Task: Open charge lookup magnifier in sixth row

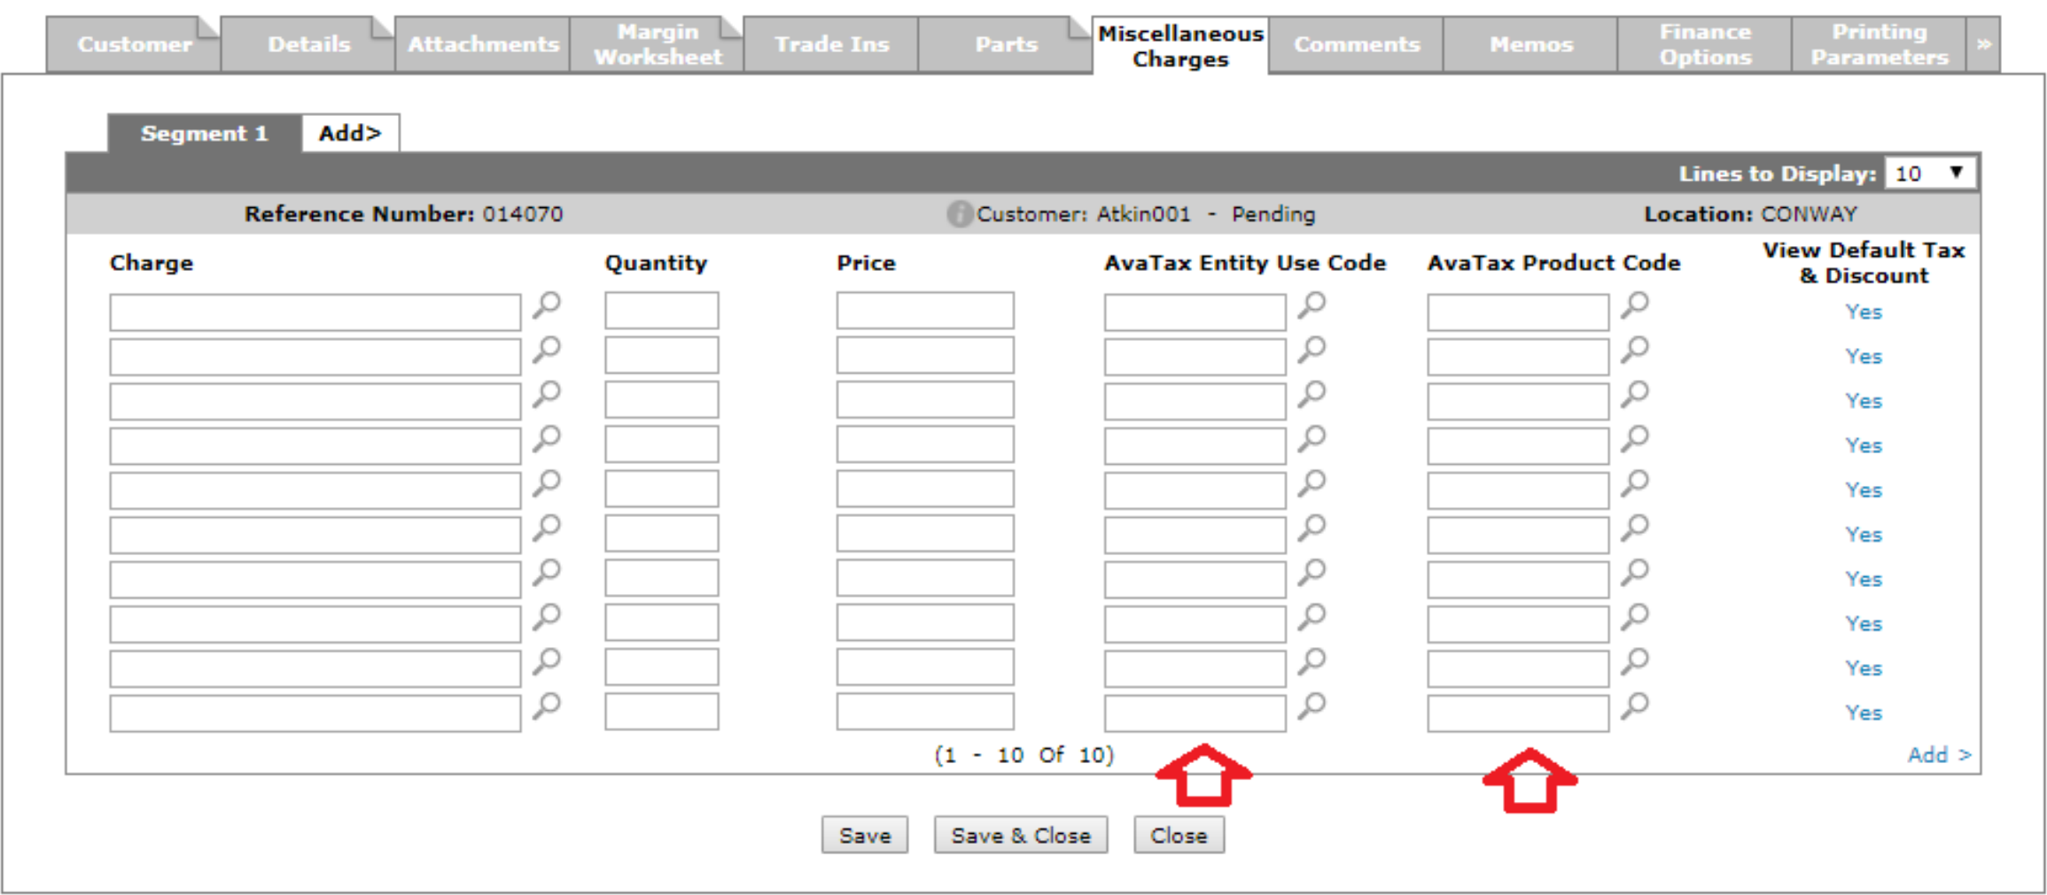Action: 547,529
